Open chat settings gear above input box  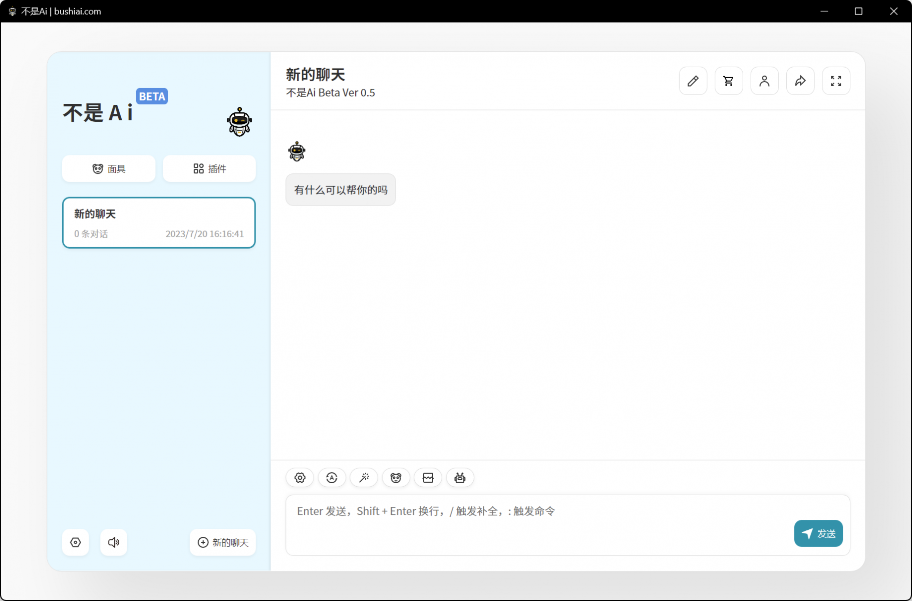tap(299, 478)
